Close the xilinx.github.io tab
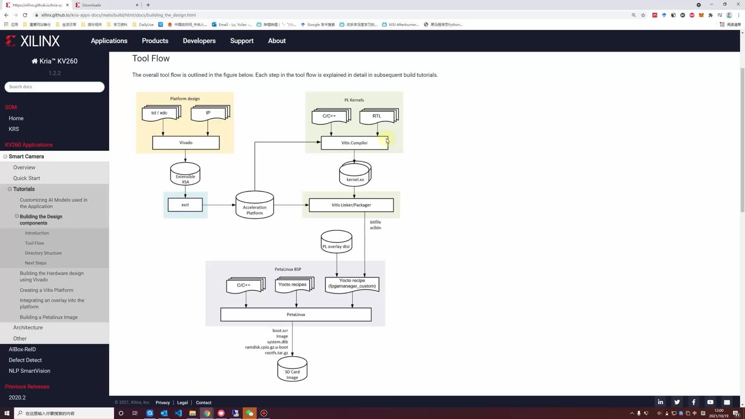This screenshot has width=745, height=419. (x=67, y=5)
